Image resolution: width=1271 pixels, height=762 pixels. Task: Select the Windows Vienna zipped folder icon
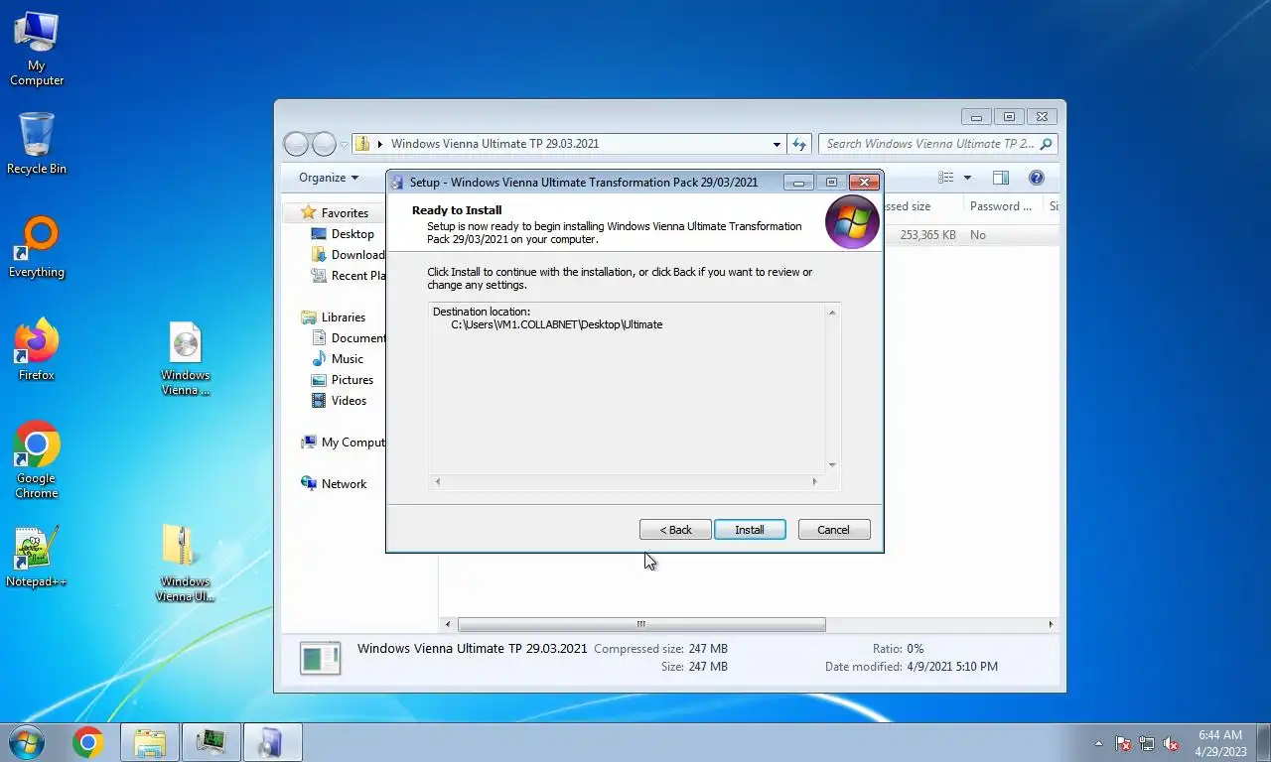pos(185,563)
